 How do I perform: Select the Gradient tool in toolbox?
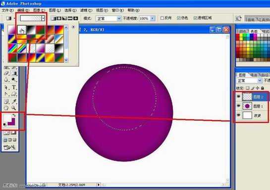tap(14, 73)
